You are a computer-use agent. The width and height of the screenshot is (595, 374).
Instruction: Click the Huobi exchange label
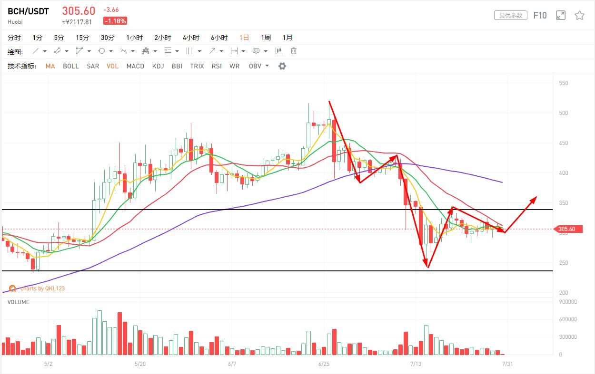(15, 22)
